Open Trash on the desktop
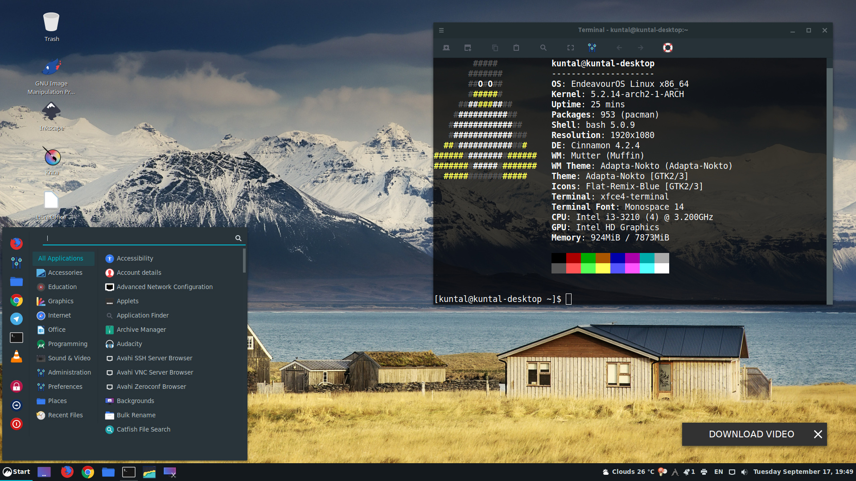Viewport: 856px width, 481px height. (51, 27)
